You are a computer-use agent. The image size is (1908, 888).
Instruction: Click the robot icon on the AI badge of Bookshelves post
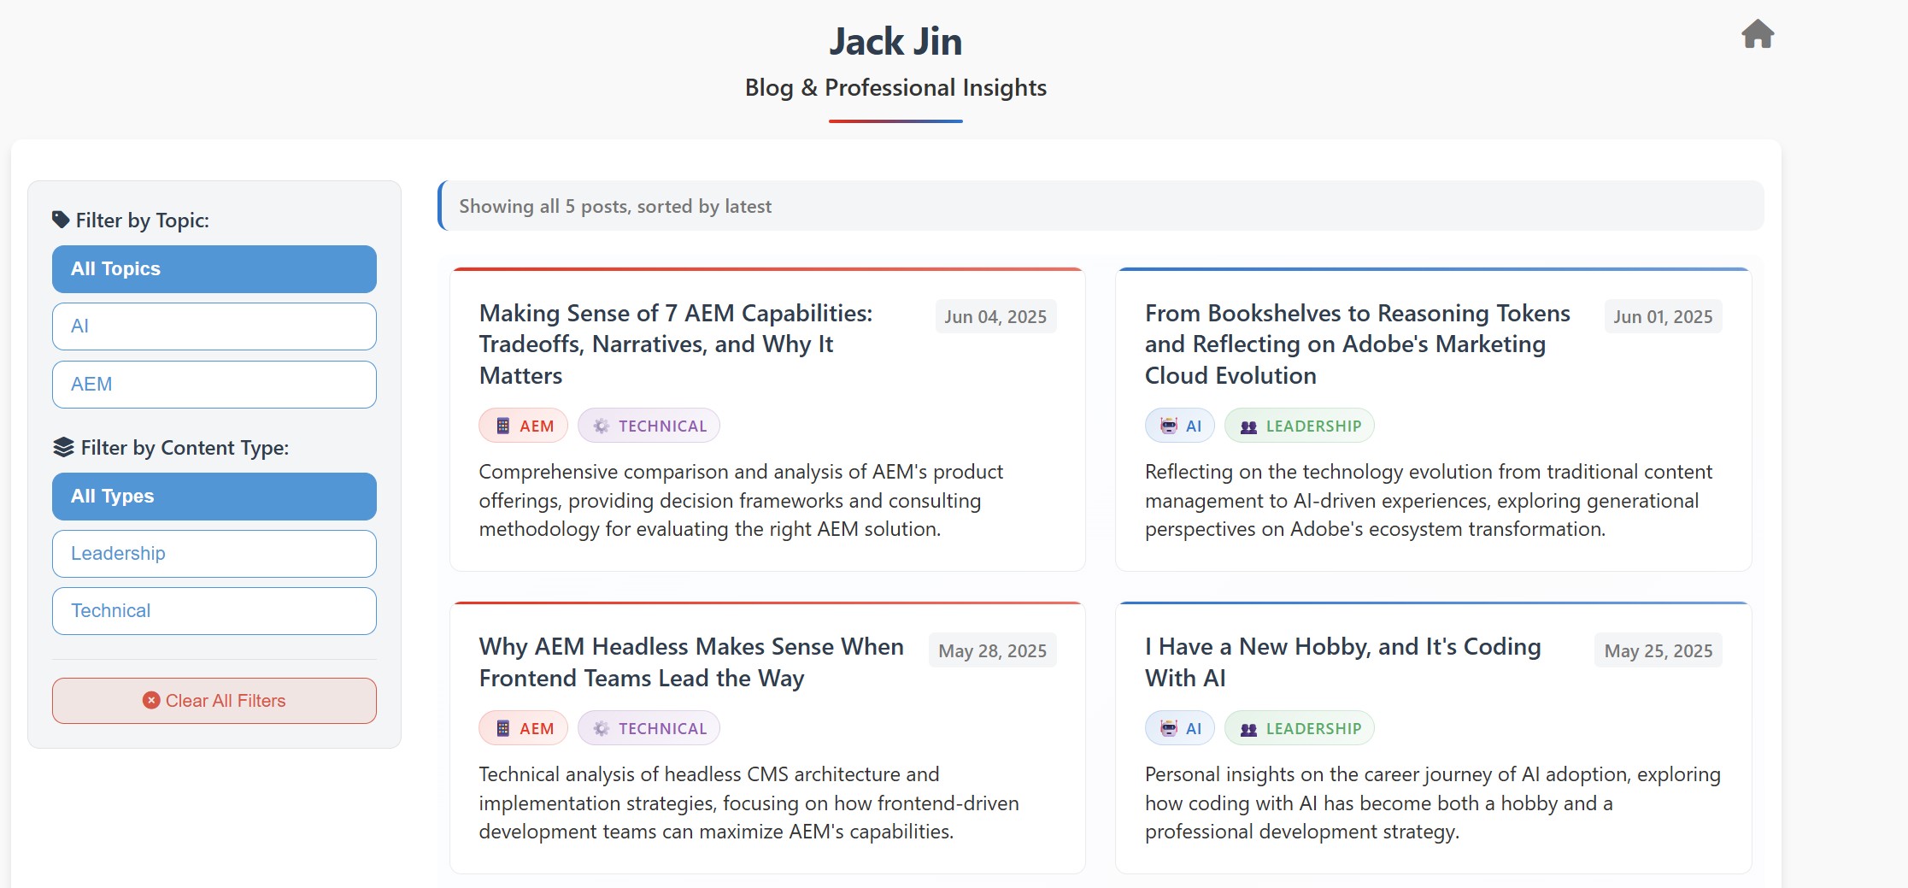1167,425
